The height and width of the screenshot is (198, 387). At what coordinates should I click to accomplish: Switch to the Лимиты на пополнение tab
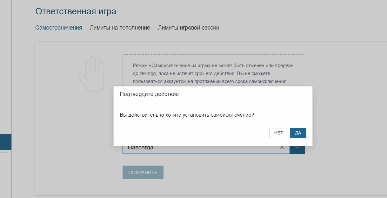(x=120, y=28)
